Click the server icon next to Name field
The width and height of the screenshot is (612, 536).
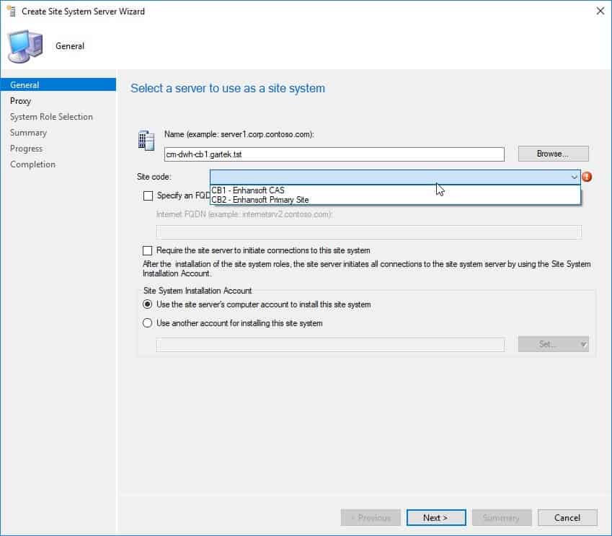(x=146, y=141)
